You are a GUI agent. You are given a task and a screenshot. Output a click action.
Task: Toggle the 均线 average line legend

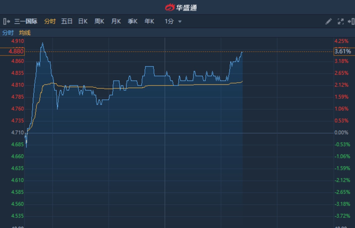(x=25, y=33)
